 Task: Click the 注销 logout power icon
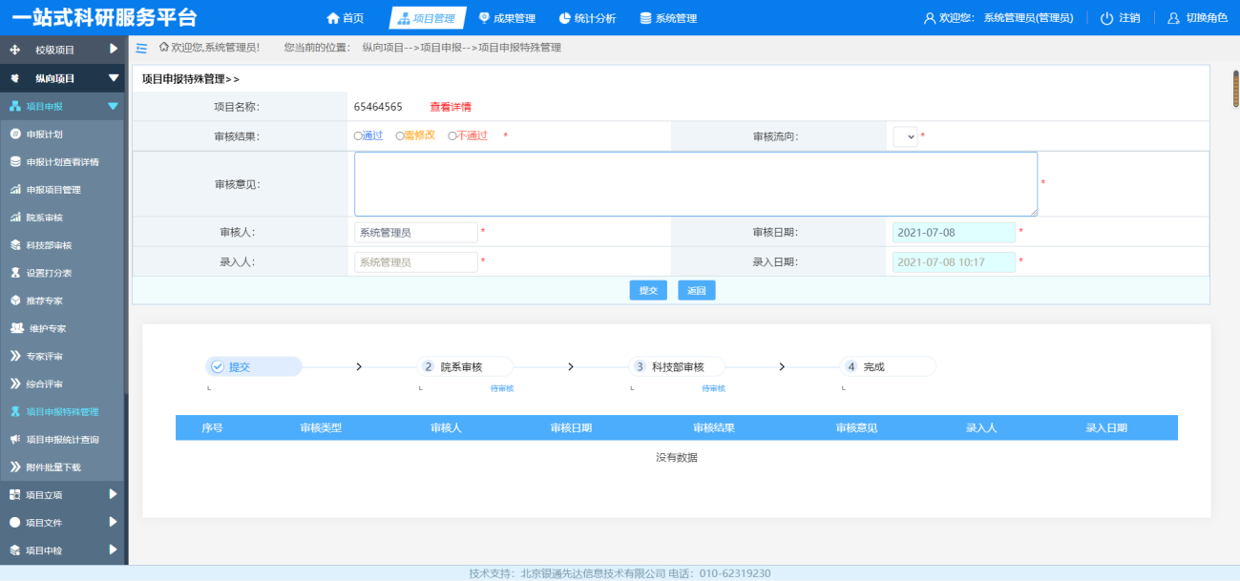1107,18
